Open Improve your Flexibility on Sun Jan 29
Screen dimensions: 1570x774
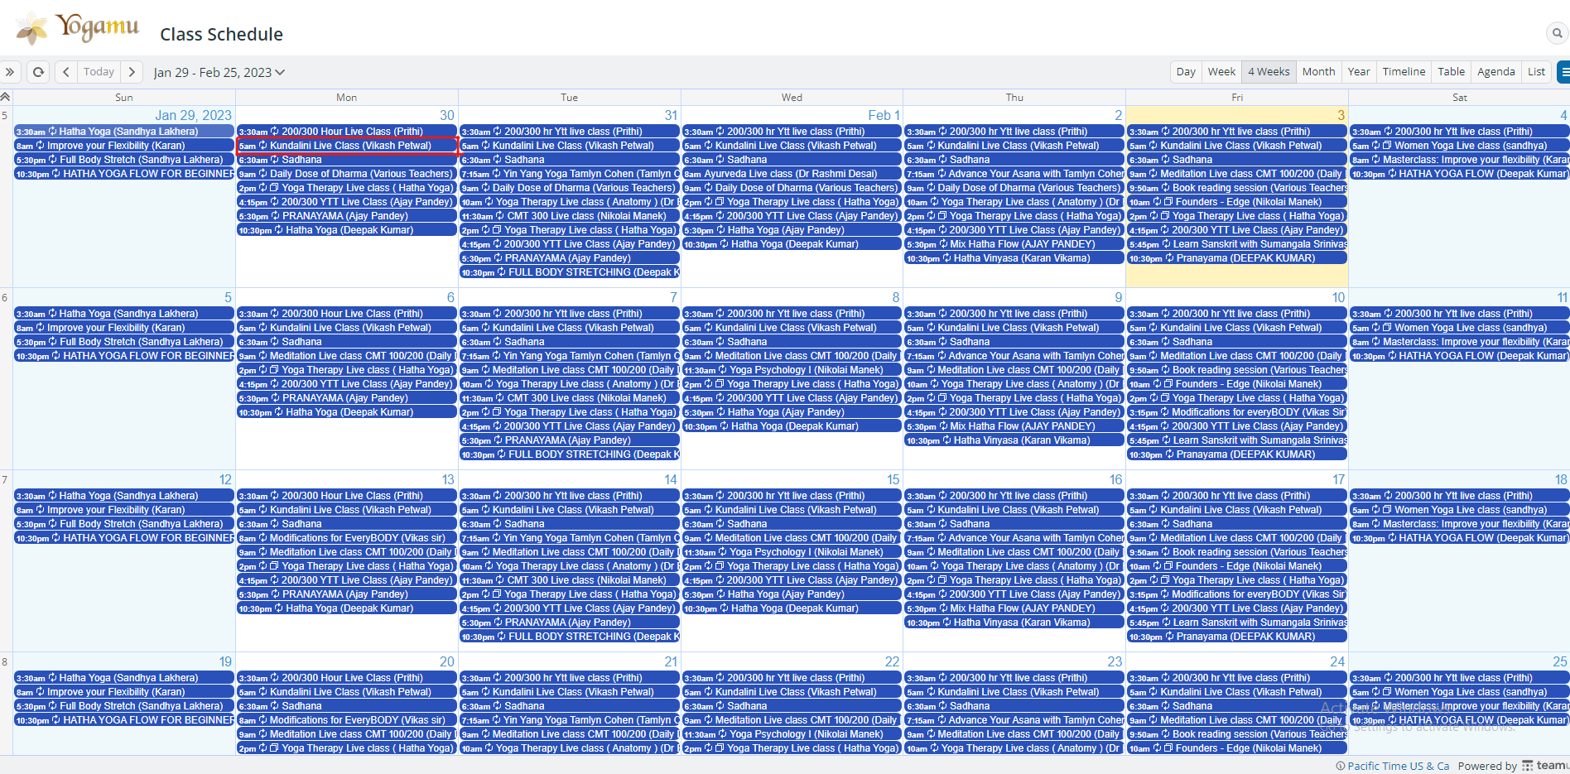(x=124, y=146)
